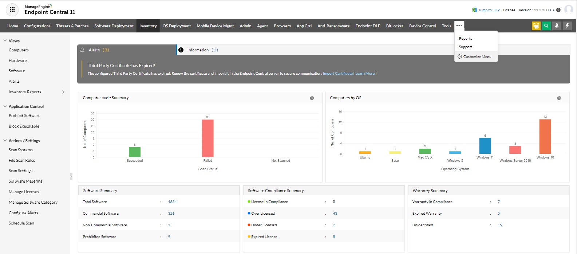Click the Import Certificate link
The image size is (577, 254).
click(x=337, y=74)
